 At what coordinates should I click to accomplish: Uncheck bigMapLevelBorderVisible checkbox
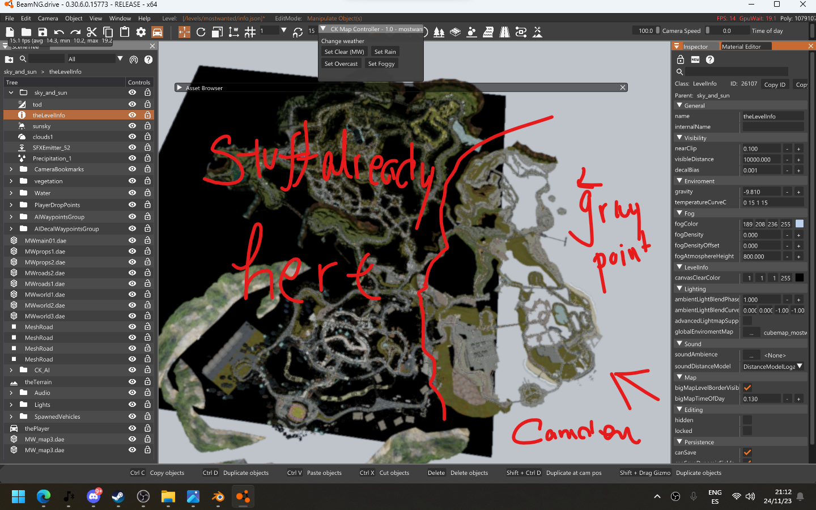click(747, 388)
